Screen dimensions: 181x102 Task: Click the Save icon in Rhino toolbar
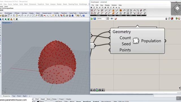click(x=3, y=16)
